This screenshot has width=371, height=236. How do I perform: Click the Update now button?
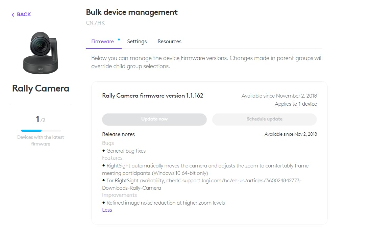coord(154,119)
